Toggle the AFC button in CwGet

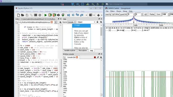pyautogui.click(x=146, y=14)
